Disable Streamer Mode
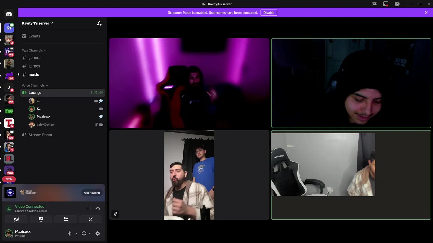Image resolution: width=433 pixels, height=243 pixels. pos(269,12)
